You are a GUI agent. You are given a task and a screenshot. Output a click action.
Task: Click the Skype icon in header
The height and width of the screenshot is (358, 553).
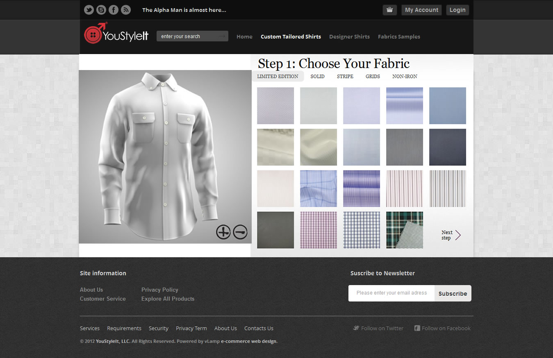point(101,10)
